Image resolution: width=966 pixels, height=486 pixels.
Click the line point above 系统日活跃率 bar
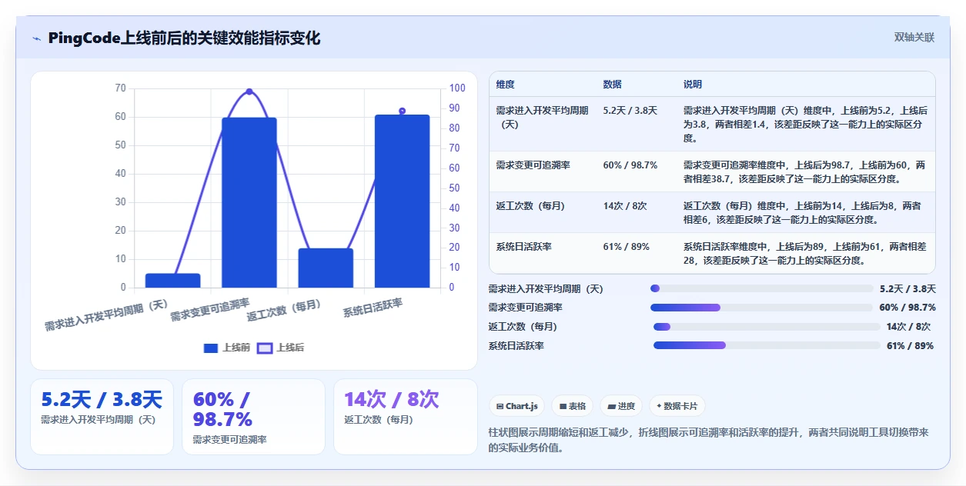coord(402,112)
